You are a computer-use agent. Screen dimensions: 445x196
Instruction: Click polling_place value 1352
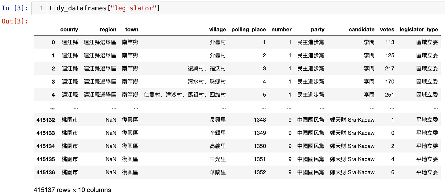pyautogui.click(x=260, y=172)
